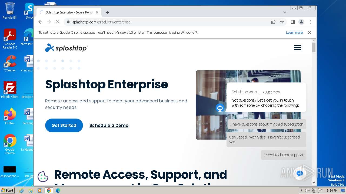
Task: Open FileZilla Client desktop icon
Action: click(10, 90)
